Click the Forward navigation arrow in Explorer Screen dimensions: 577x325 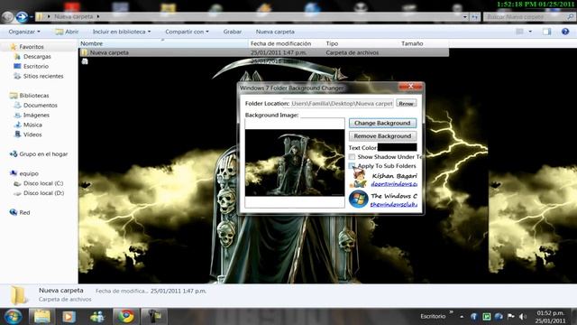pos(22,16)
